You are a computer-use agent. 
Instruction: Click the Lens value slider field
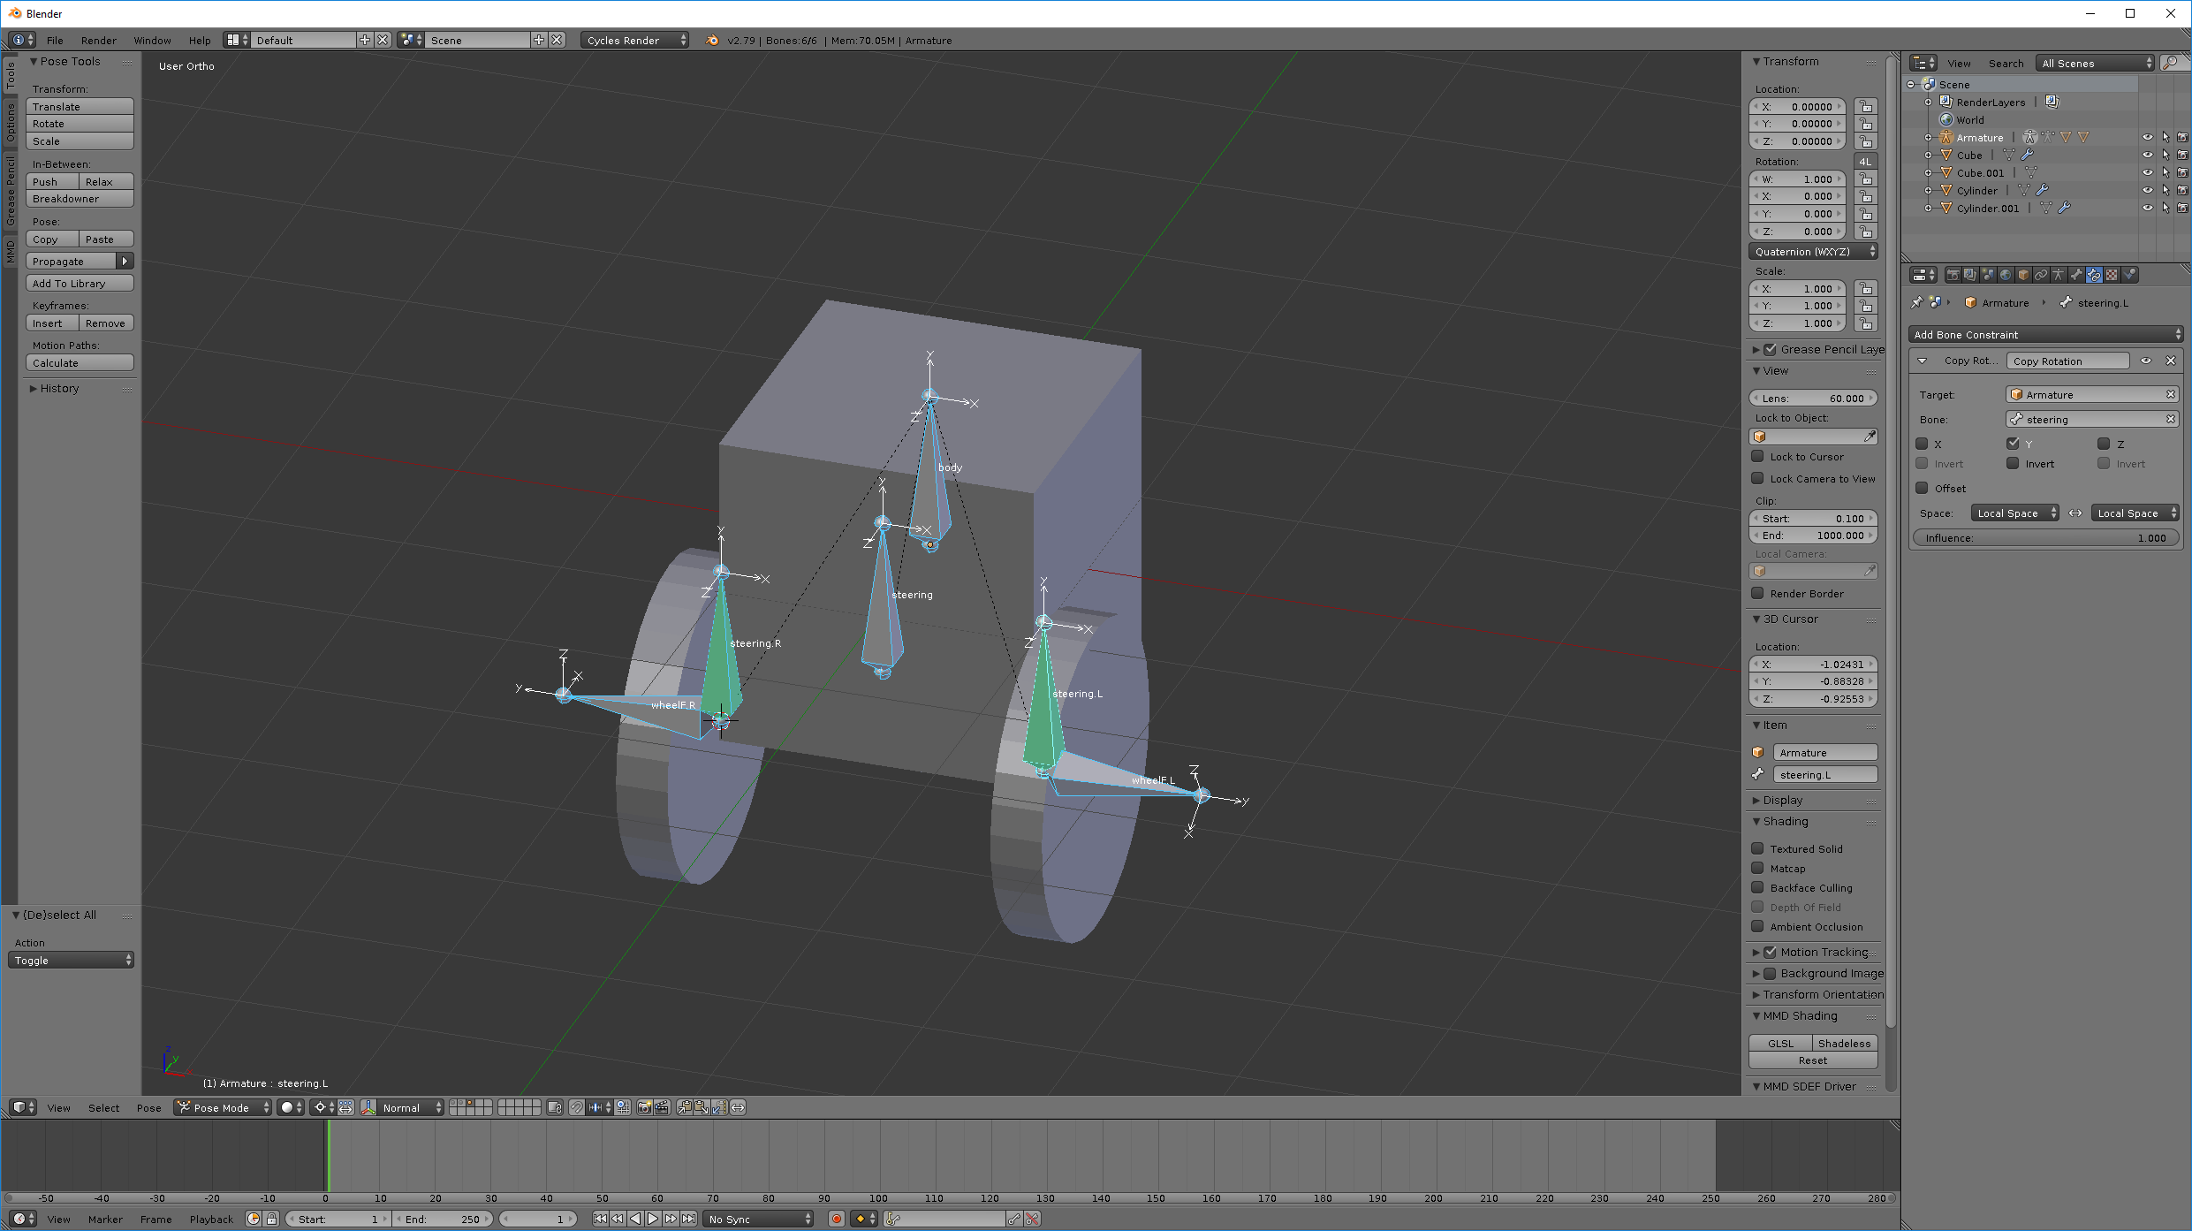1813,399
